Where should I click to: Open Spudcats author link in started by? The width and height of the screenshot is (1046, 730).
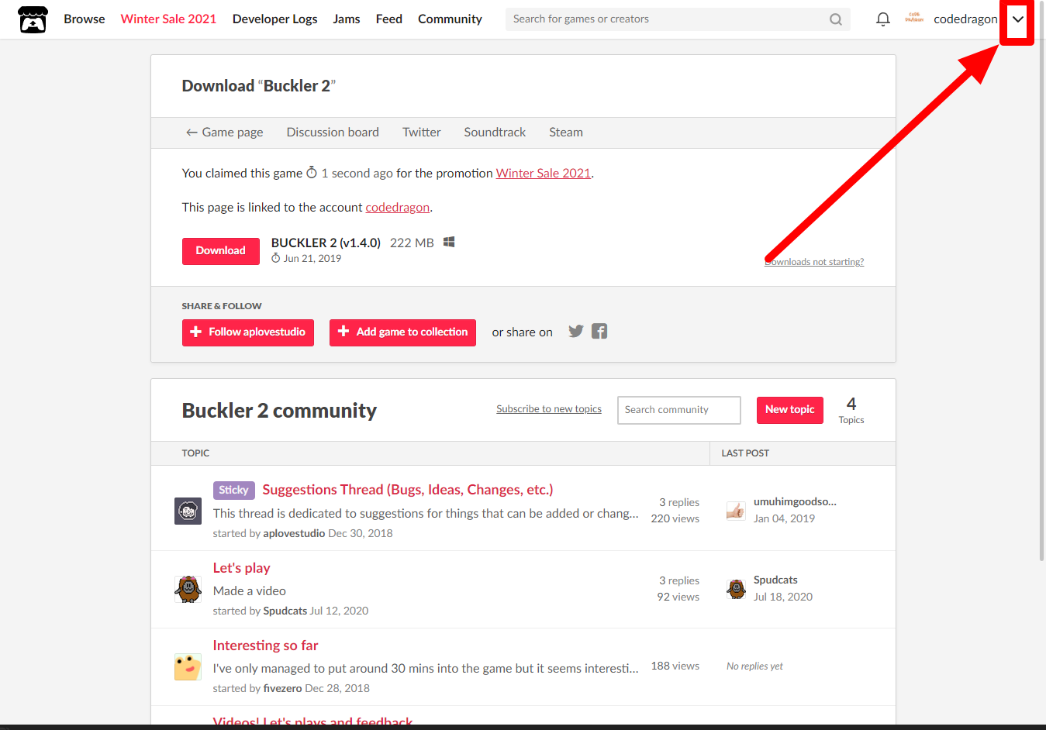point(285,611)
